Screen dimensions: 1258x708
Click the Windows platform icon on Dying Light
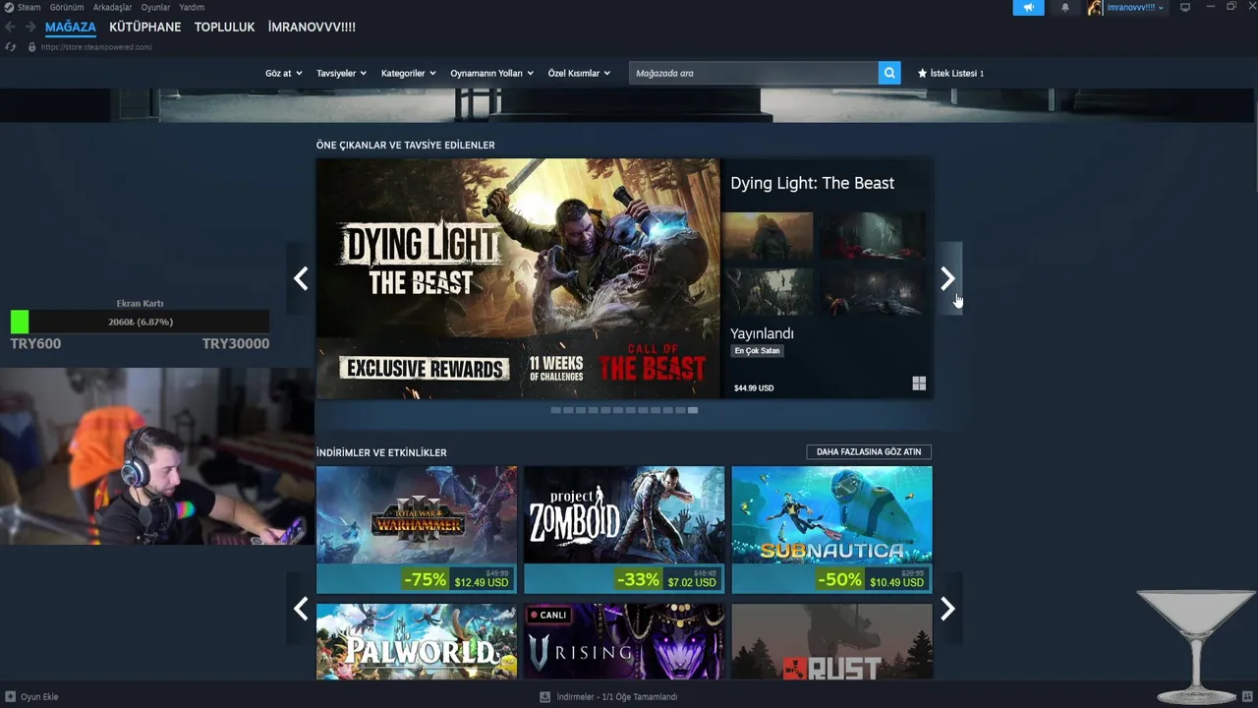pyautogui.click(x=919, y=383)
